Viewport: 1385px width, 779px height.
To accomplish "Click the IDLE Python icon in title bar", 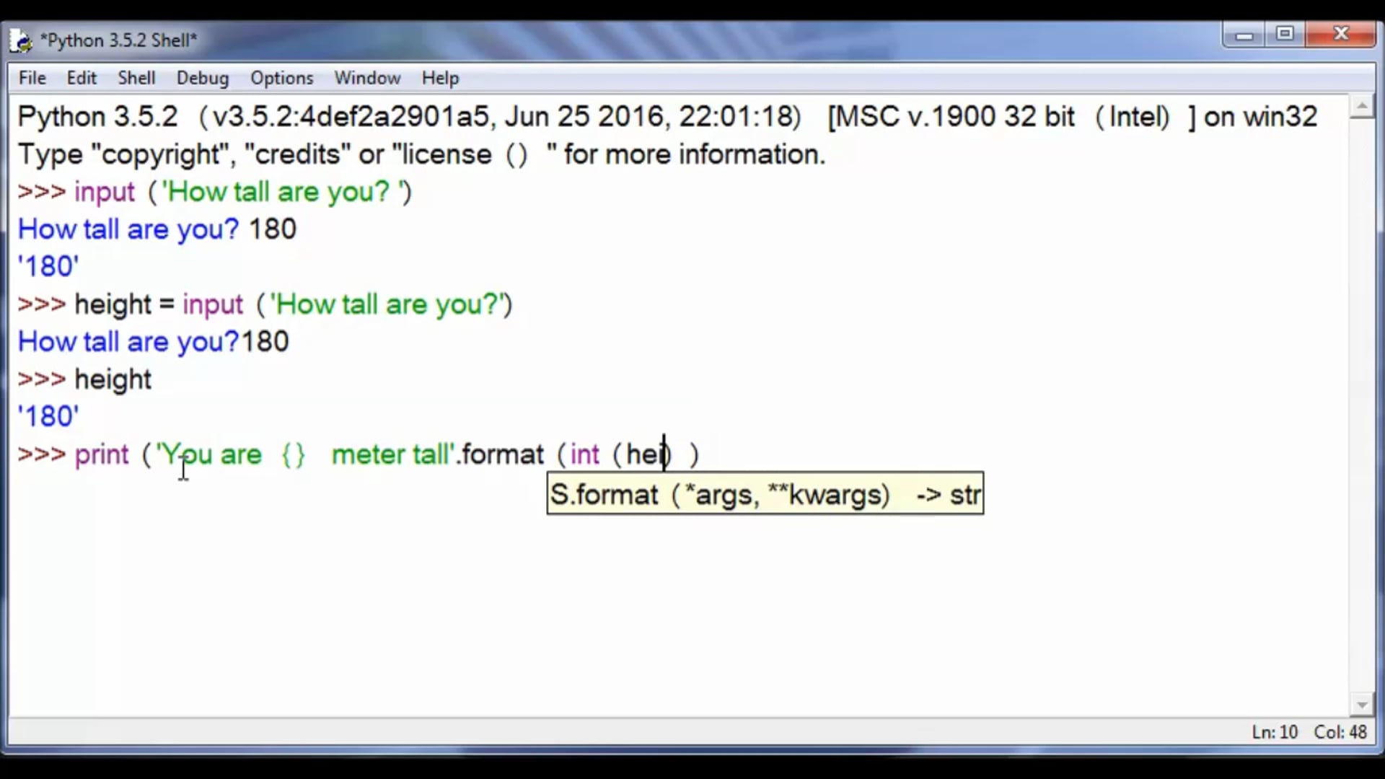I will coord(19,40).
